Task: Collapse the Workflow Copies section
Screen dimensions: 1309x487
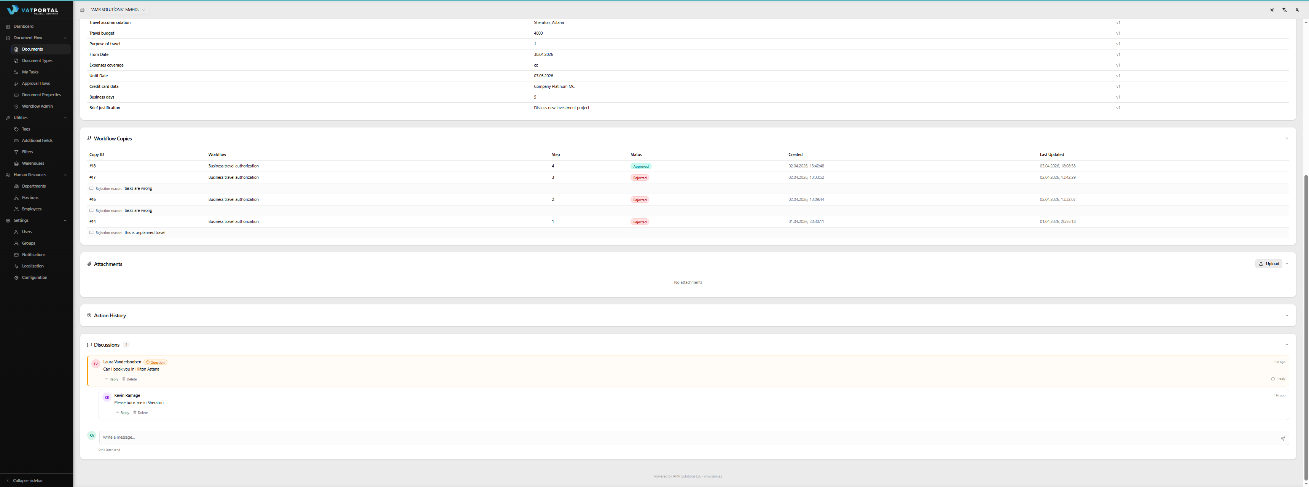Action: (x=1287, y=138)
